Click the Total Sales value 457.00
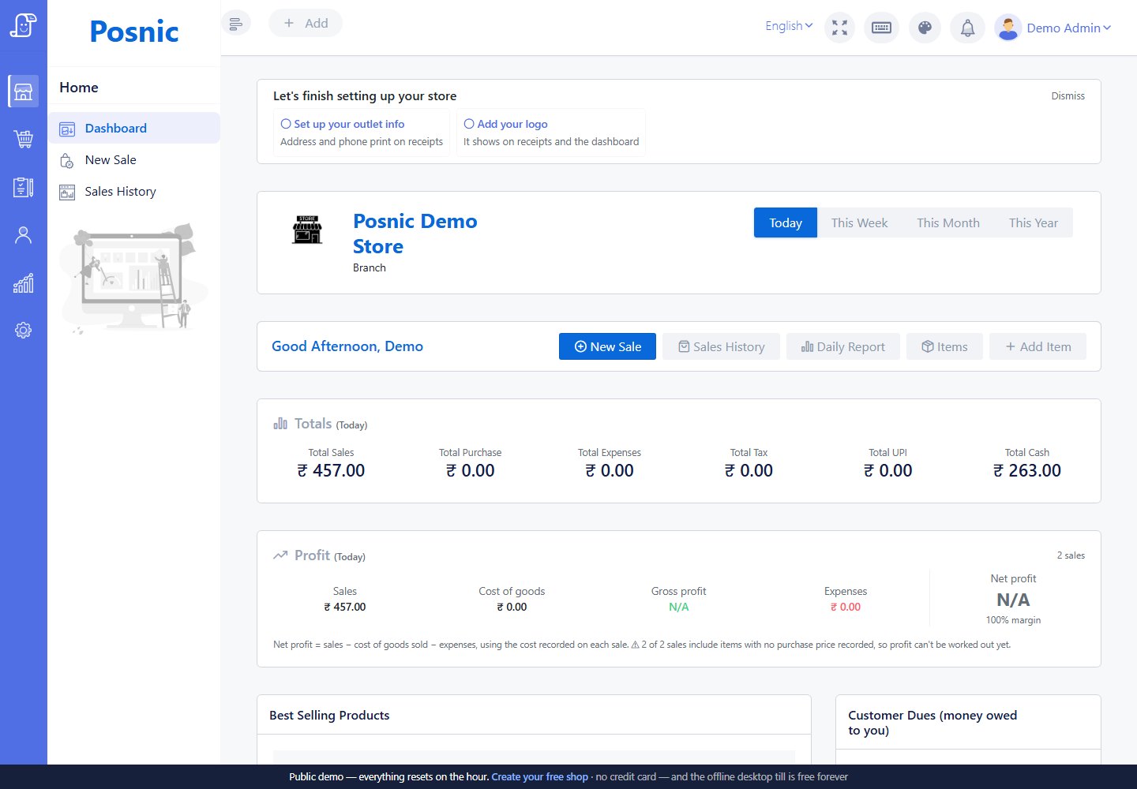 pyautogui.click(x=331, y=471)
